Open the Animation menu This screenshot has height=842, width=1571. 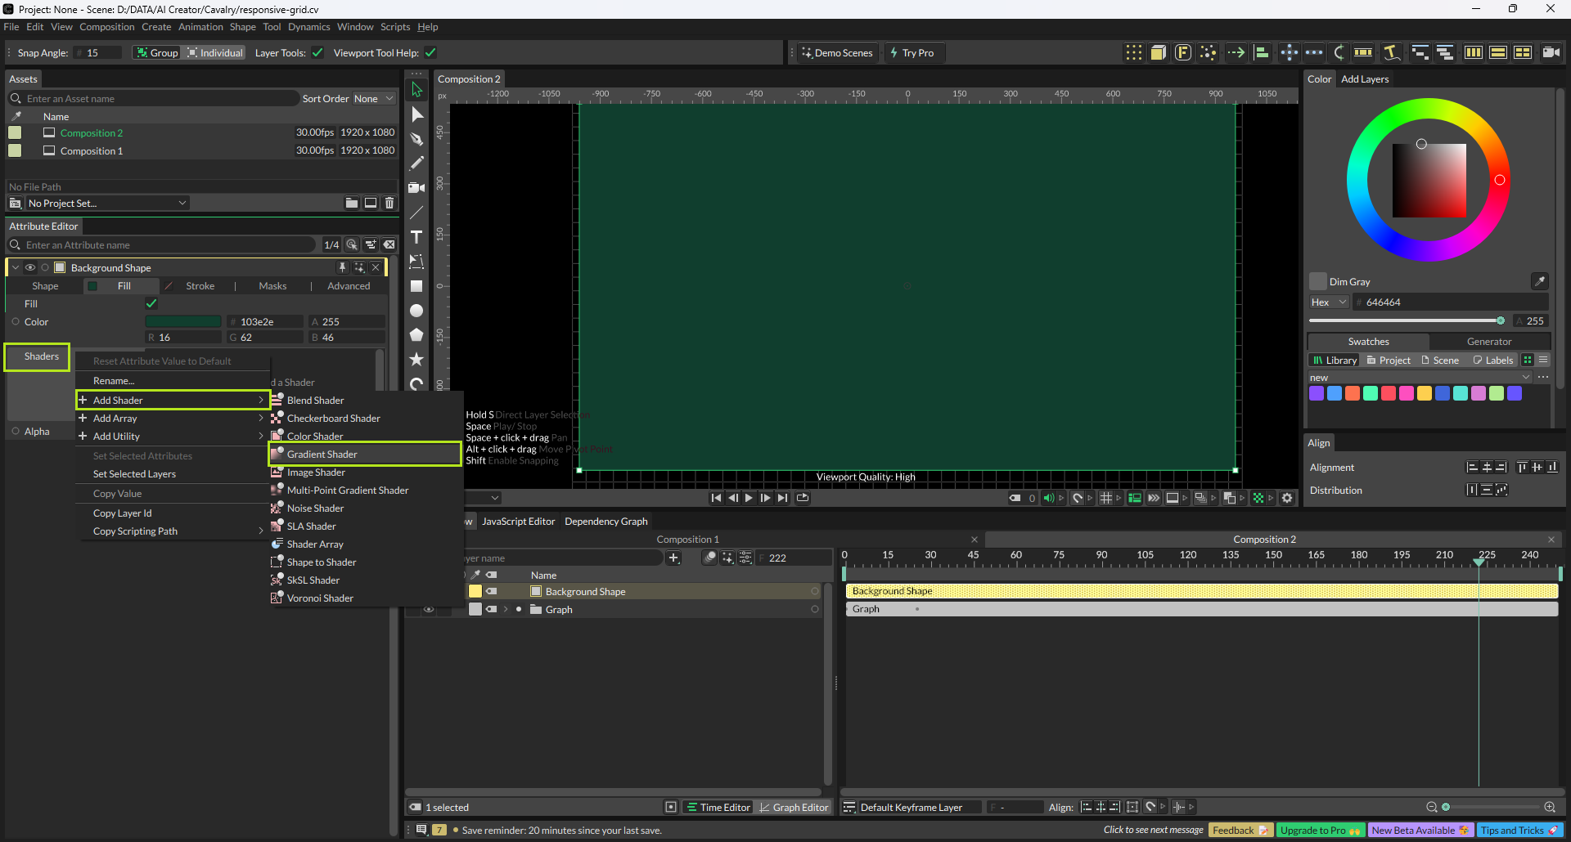click(200, 27)
